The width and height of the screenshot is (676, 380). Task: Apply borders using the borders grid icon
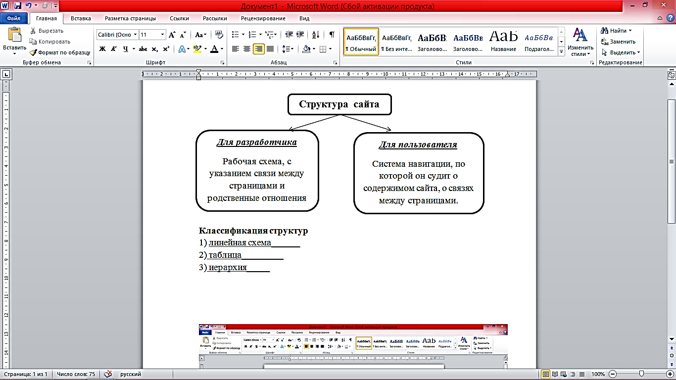[x=323, y=49]
